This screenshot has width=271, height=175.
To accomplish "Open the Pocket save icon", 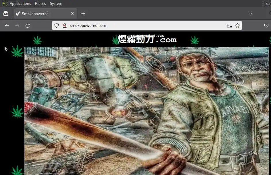I will (266, 25).
